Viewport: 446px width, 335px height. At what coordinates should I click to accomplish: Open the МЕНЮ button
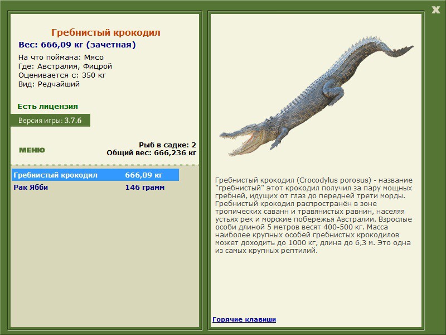pos(32,150)
